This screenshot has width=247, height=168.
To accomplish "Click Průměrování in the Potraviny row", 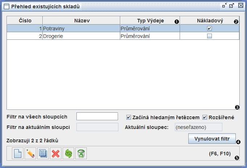I will (x=150, y=29).
